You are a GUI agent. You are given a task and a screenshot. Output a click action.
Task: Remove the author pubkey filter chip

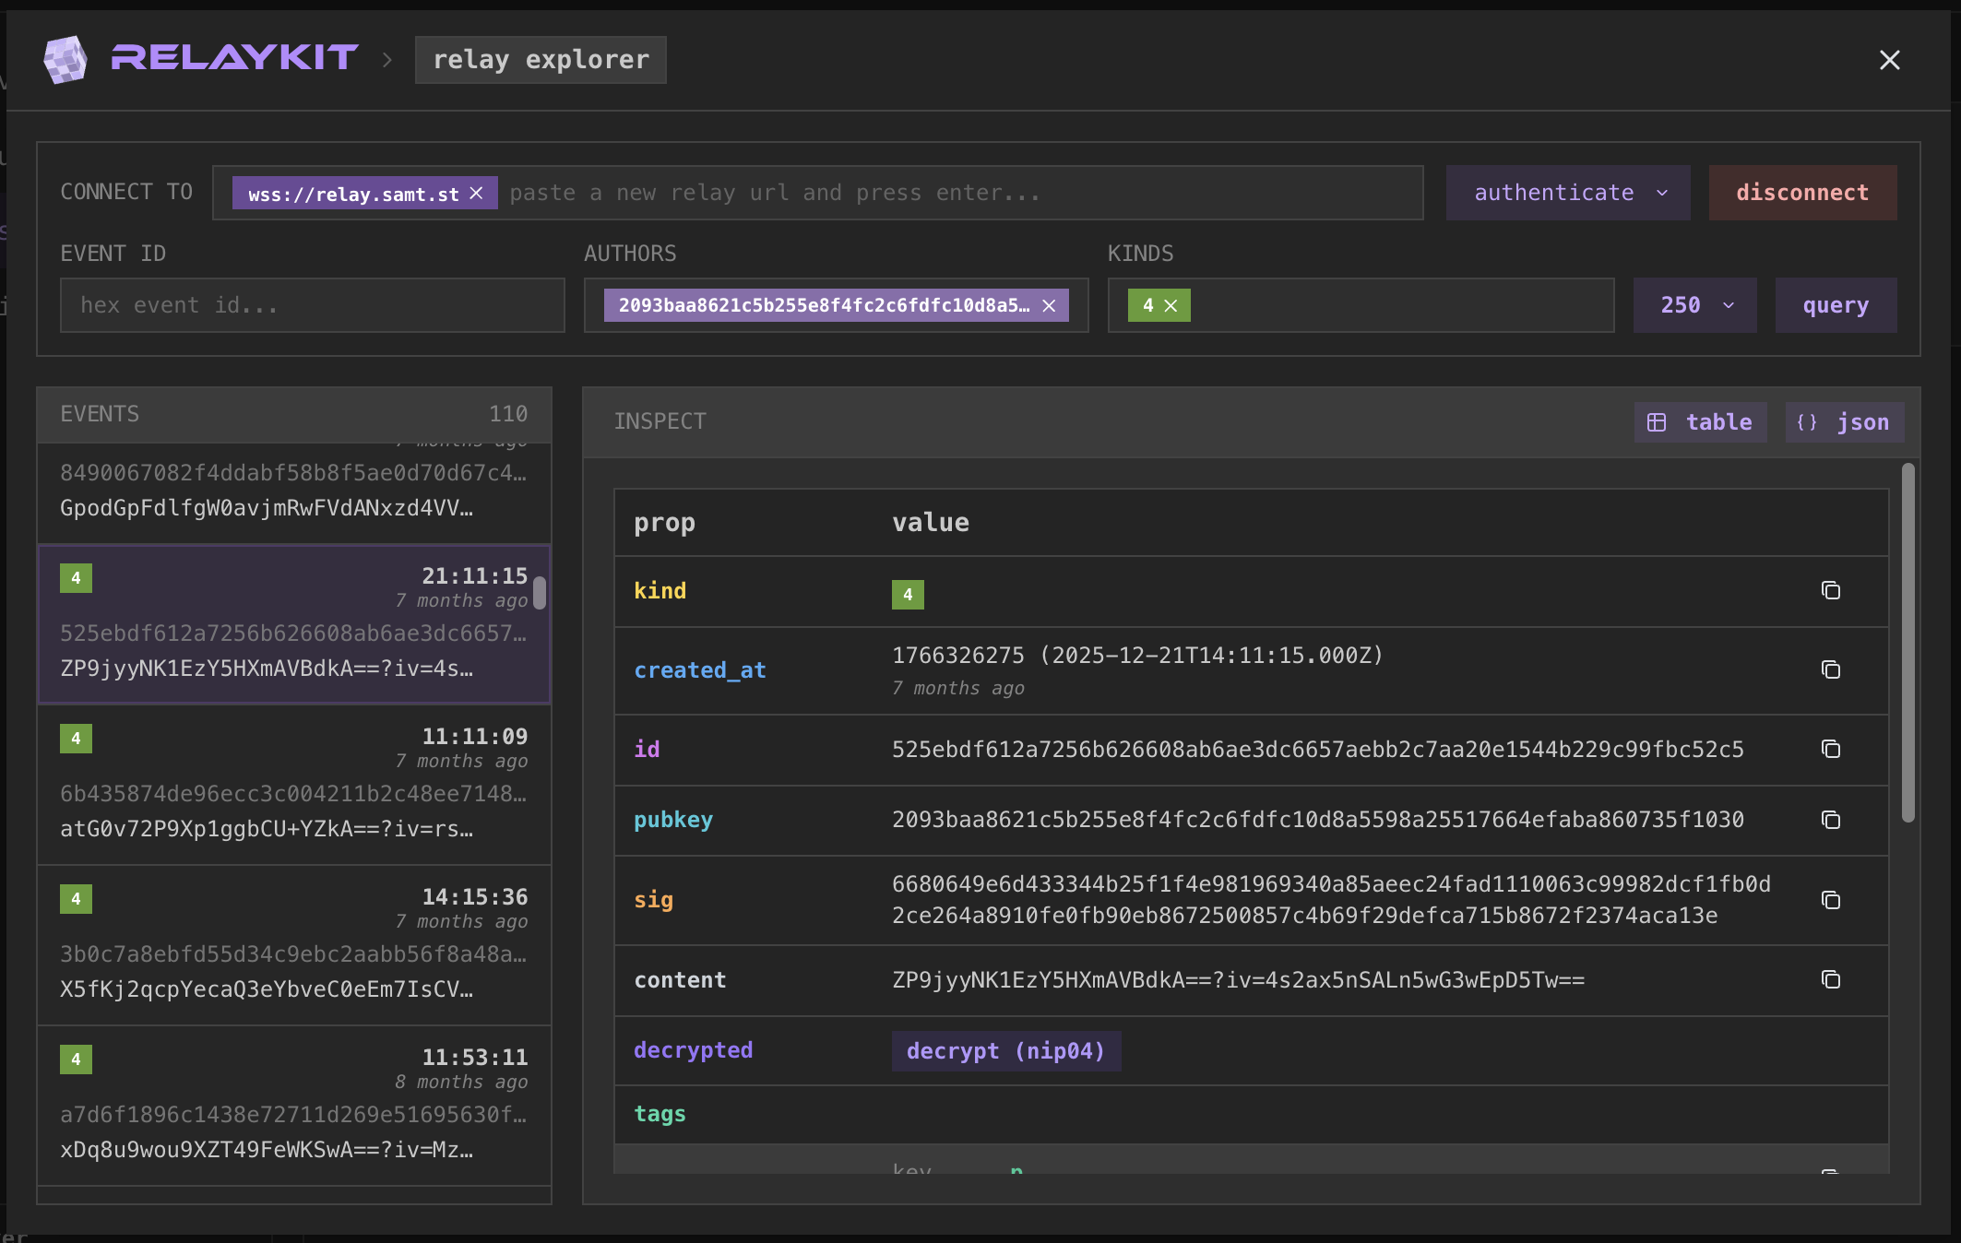tap(1049, 305)
